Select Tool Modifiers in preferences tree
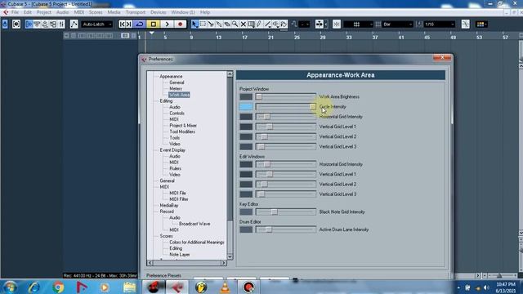Viewport: 523px width, 294px height. coord(182,131)
